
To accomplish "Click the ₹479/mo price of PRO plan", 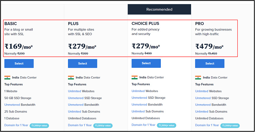I will click(209, 46).
